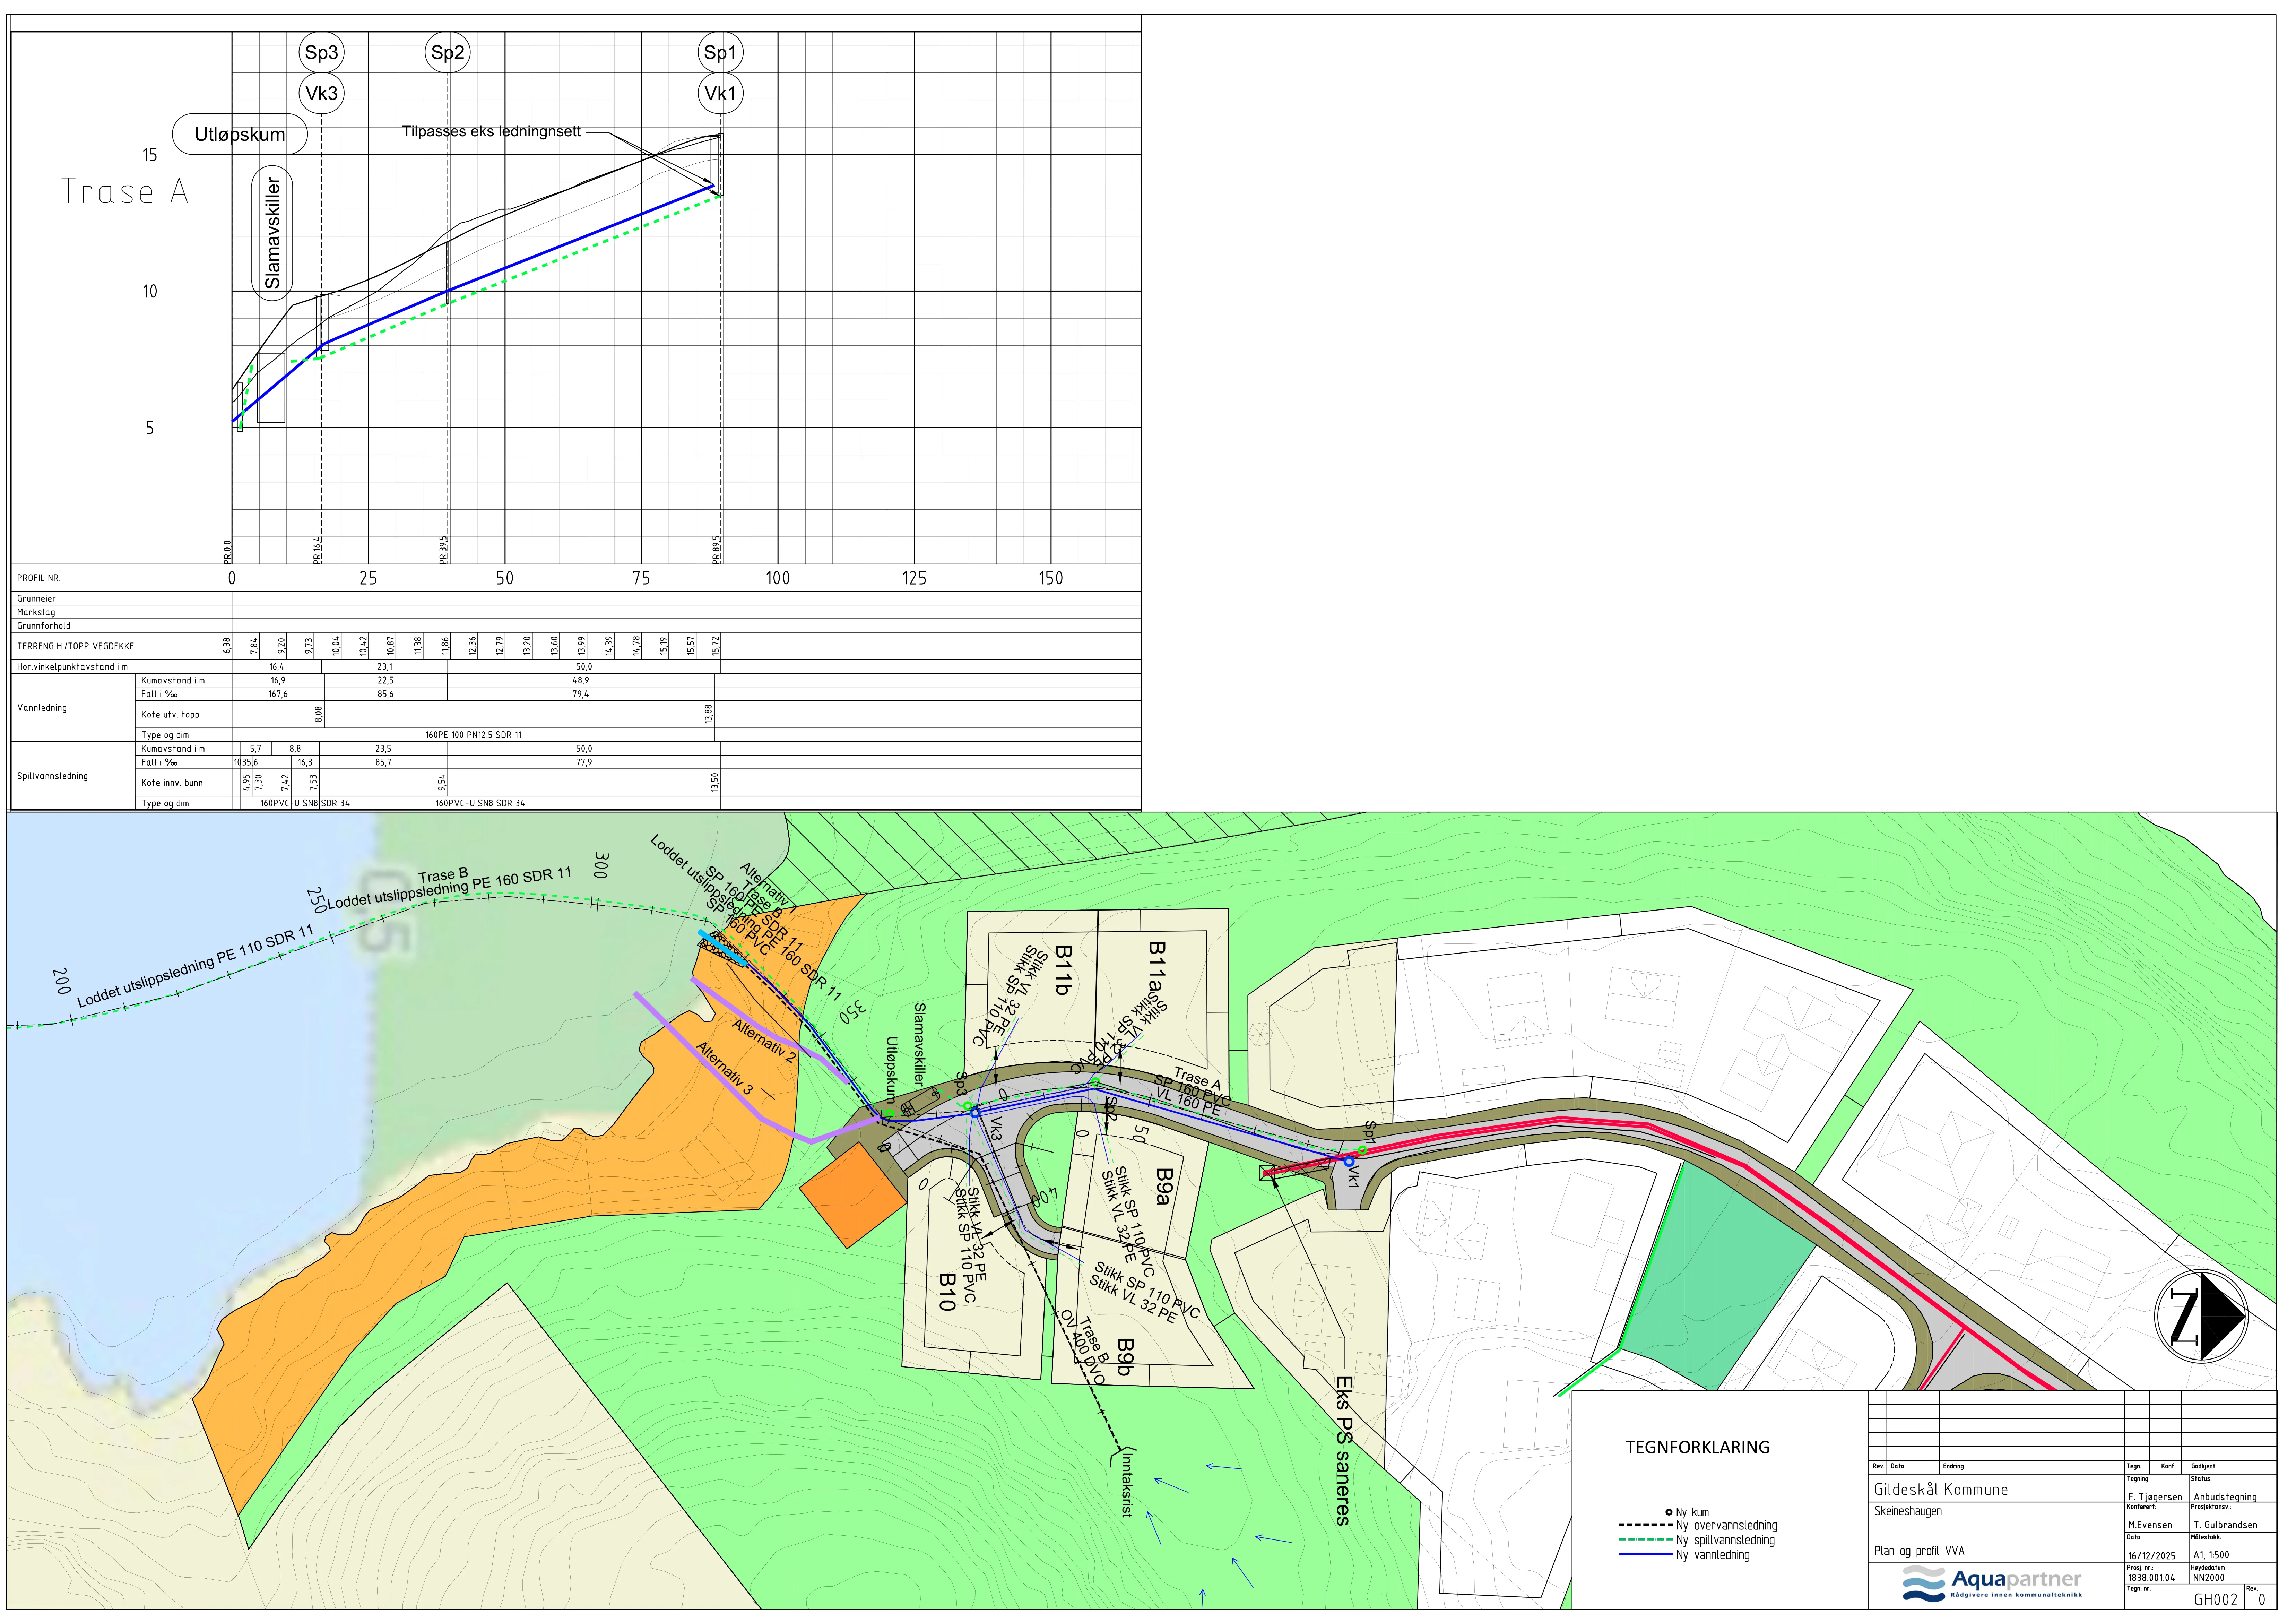Click profile number 100 on the axis
This screenshot has width=2296, height=1622.
pyautogui.click(x=778, y=578)
